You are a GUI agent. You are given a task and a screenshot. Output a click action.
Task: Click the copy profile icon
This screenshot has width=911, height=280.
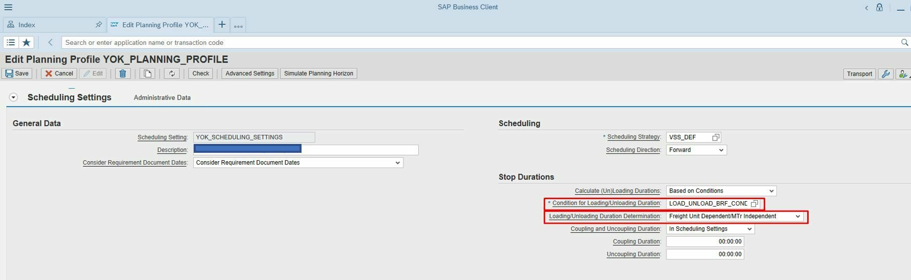(147, 73)
